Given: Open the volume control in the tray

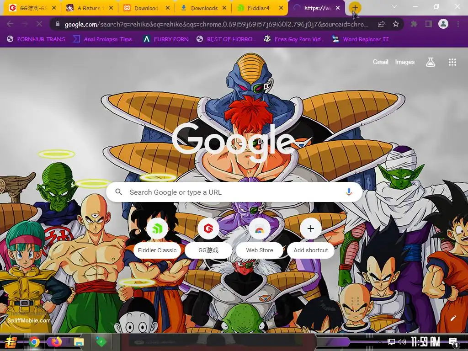Looking at the screenshot, I should pos(402,342).
